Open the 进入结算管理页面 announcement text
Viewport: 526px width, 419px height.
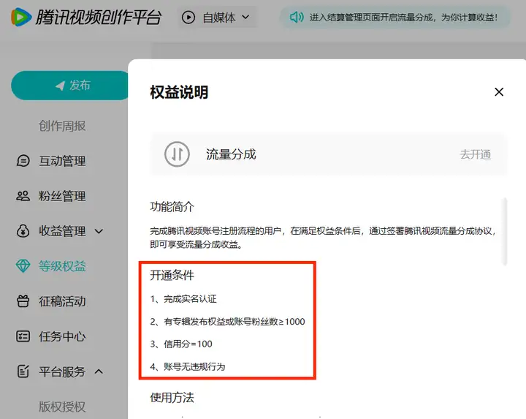point(403,17)
